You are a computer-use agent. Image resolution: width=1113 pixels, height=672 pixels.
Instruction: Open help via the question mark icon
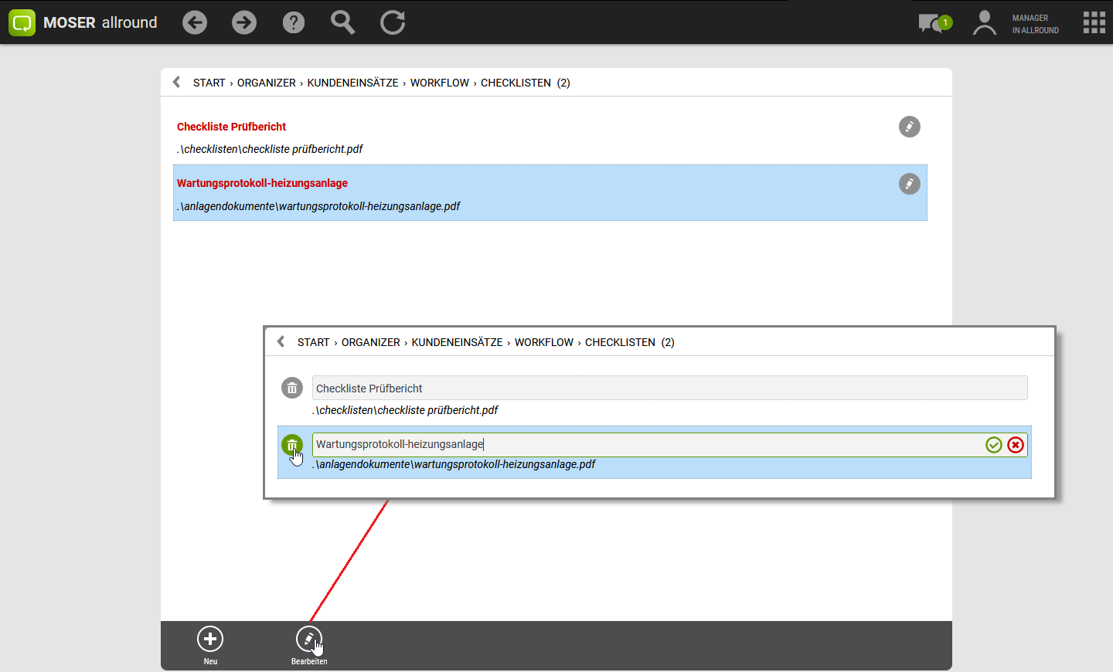coord(294,22)
